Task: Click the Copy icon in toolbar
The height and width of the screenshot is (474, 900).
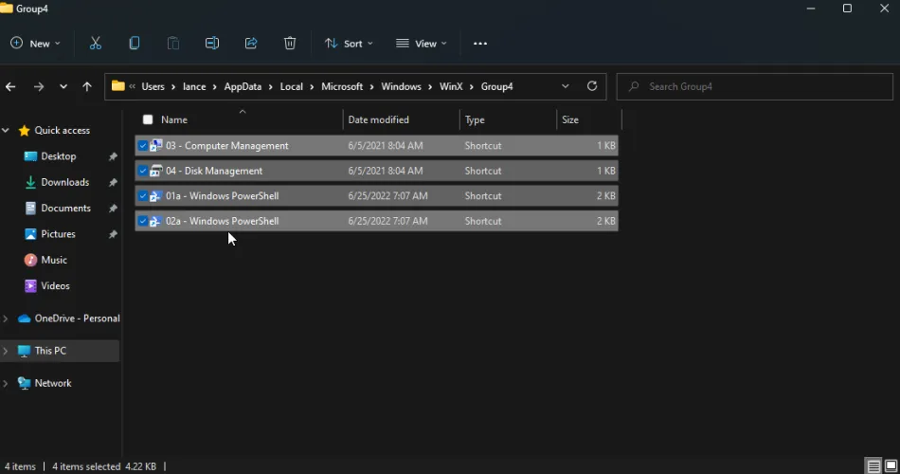Action: 135,44
